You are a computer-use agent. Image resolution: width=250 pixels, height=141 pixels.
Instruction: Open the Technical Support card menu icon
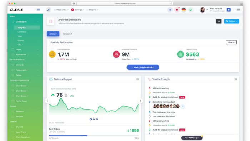point(137,79)
